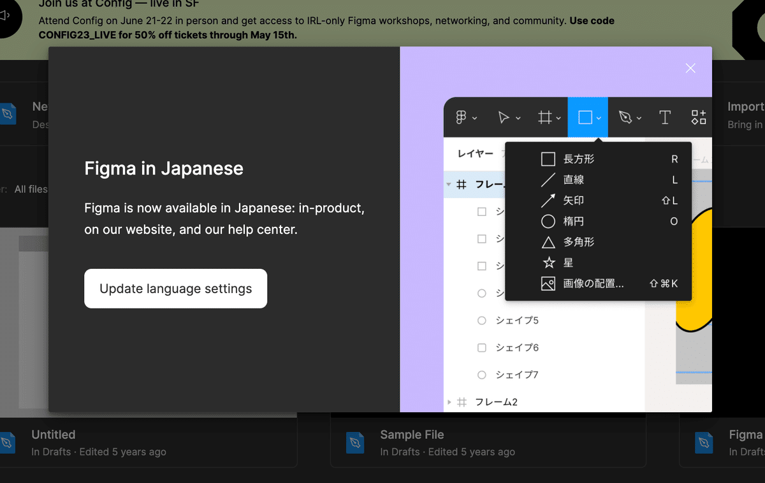Click the circle icon next to 楕円
Viewport: 765px width, 483px height.
point(548,221)
